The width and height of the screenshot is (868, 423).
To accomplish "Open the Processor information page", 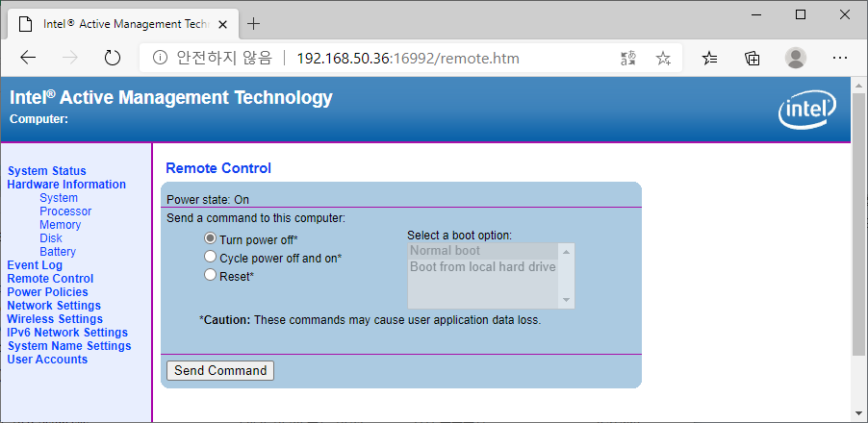I will 65,211.
